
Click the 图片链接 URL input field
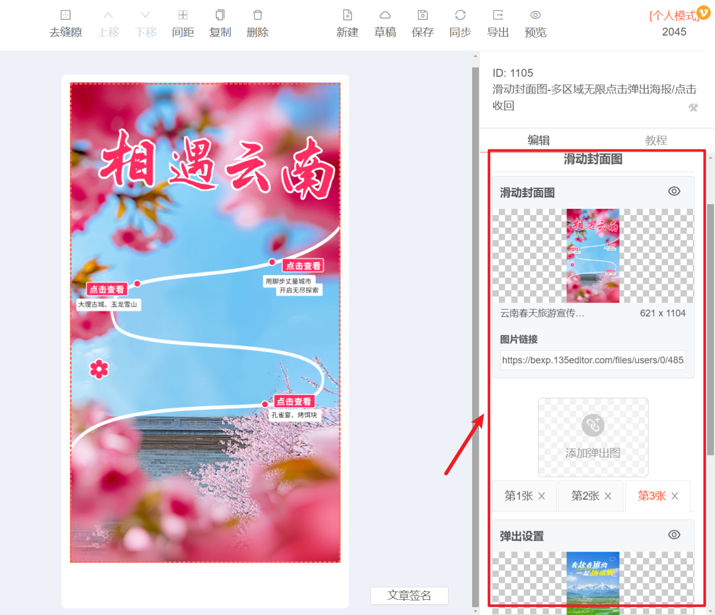pos(593,360)
